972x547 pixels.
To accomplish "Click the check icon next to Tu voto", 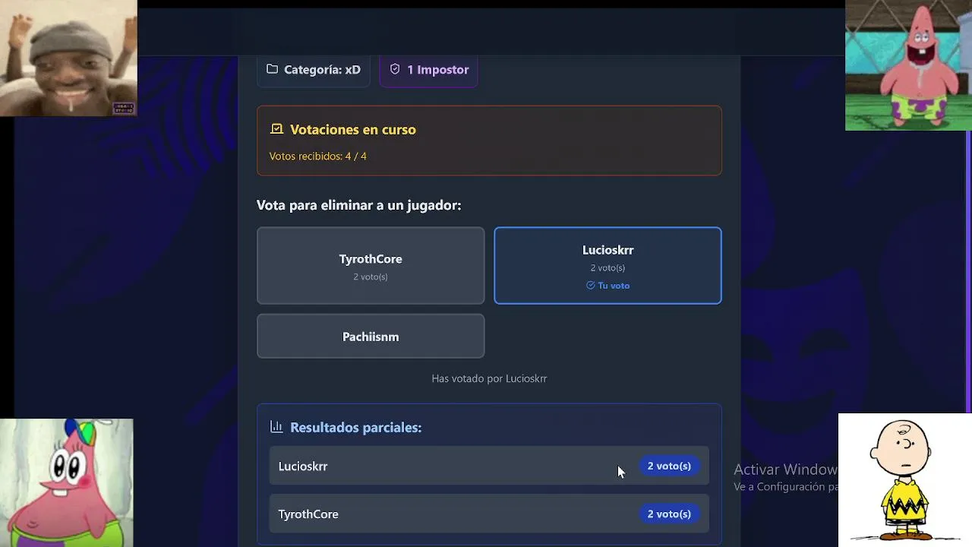I will click(591, 286).
